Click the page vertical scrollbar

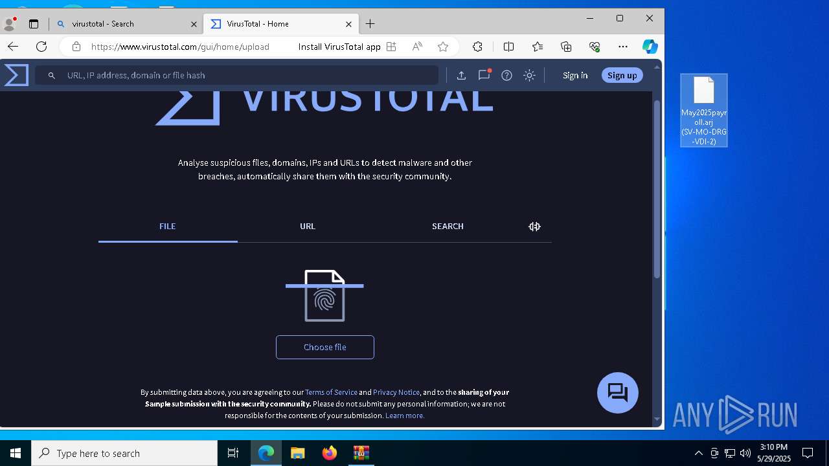point(657,191)
